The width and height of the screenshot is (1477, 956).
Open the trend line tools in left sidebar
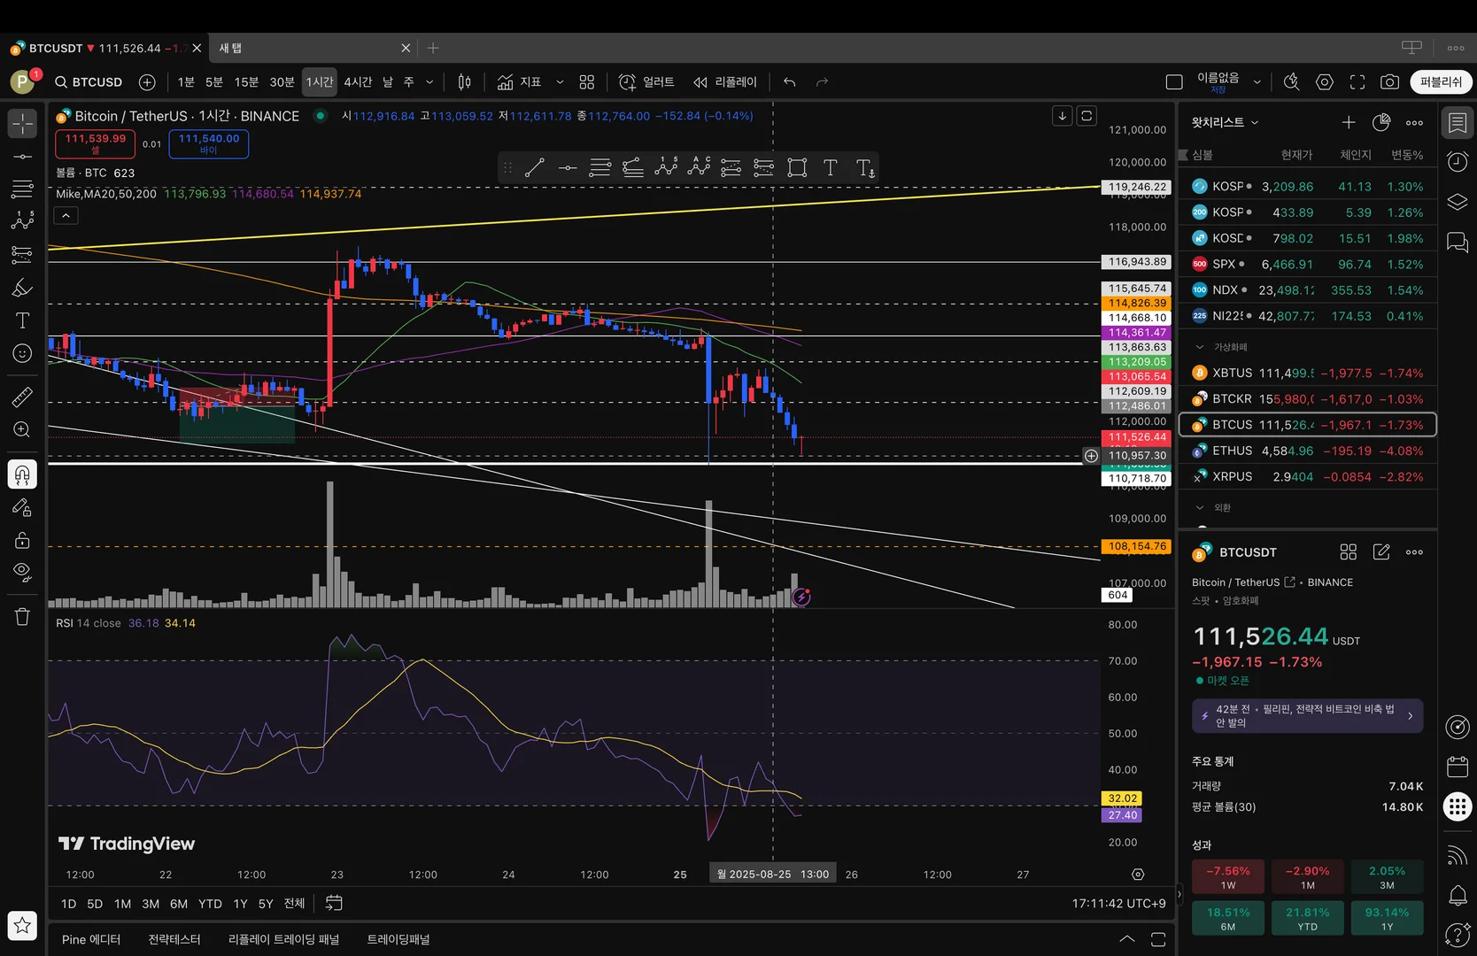click(22, 157)
